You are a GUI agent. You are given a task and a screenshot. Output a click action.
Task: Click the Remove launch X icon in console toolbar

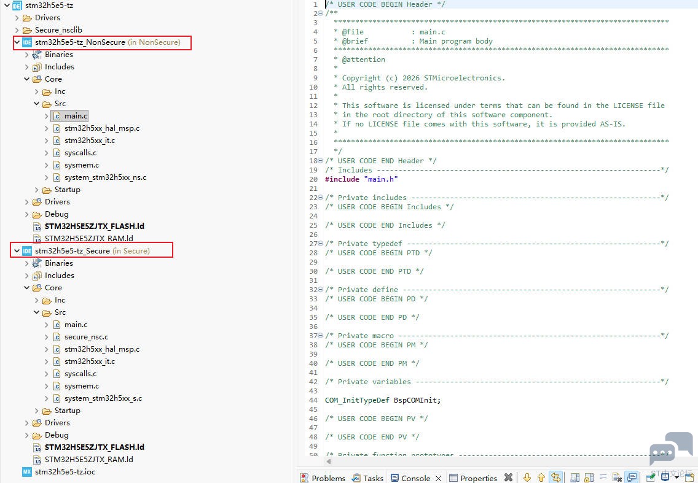508,477
